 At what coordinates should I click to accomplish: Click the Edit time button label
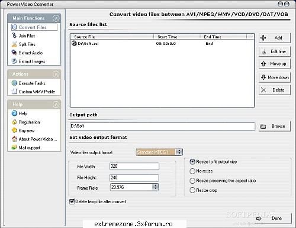point(278,51)
